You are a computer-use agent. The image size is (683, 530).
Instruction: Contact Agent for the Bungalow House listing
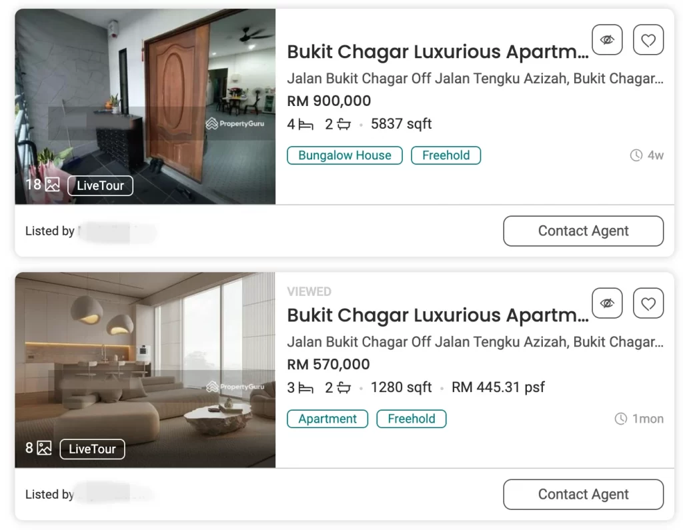[x=583, y=231]
